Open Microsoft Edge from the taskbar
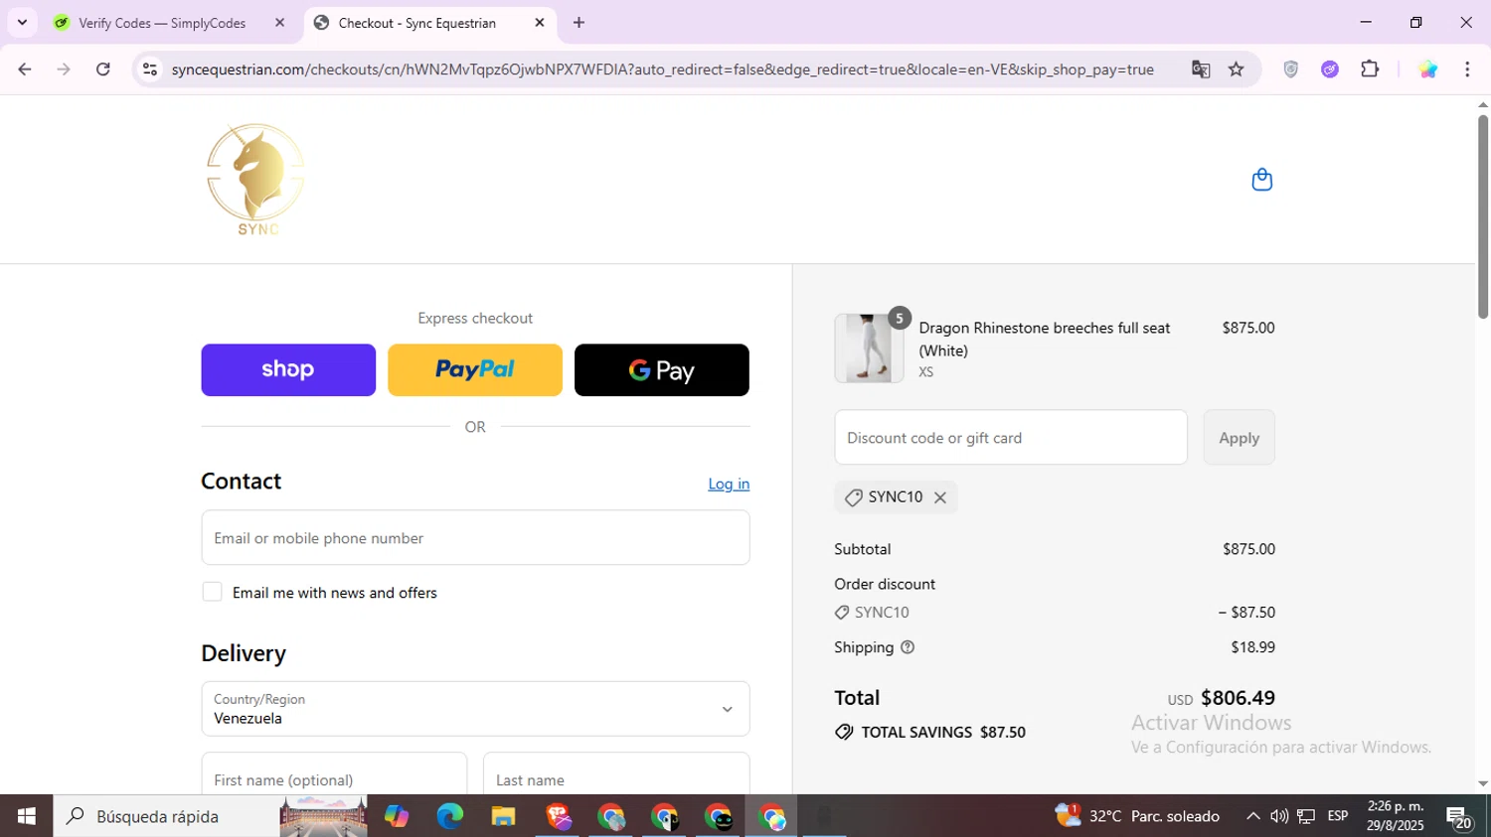The height and width of the screenshot is (837, 1491). coord(449,816)
